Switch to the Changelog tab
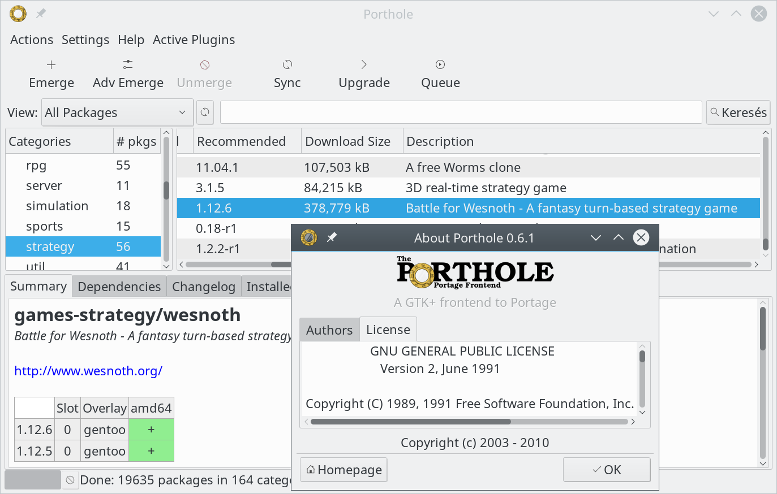This screenshot has width=777, height=494. (204, 287)
